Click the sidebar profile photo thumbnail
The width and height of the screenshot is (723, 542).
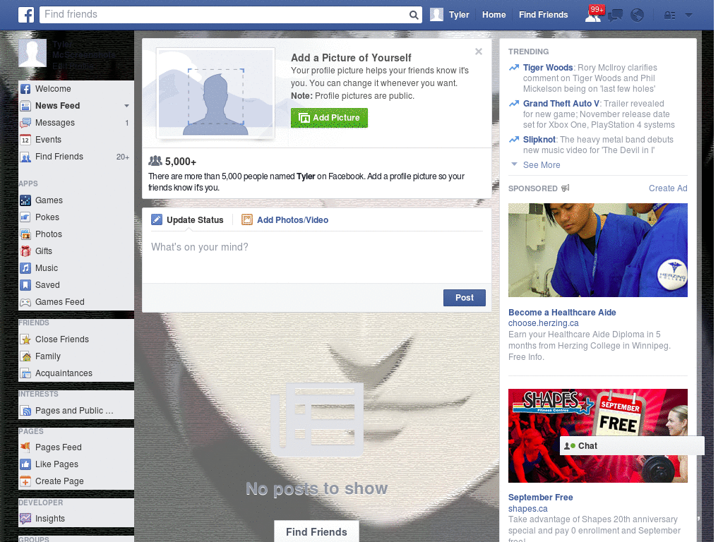click(32, 53)
